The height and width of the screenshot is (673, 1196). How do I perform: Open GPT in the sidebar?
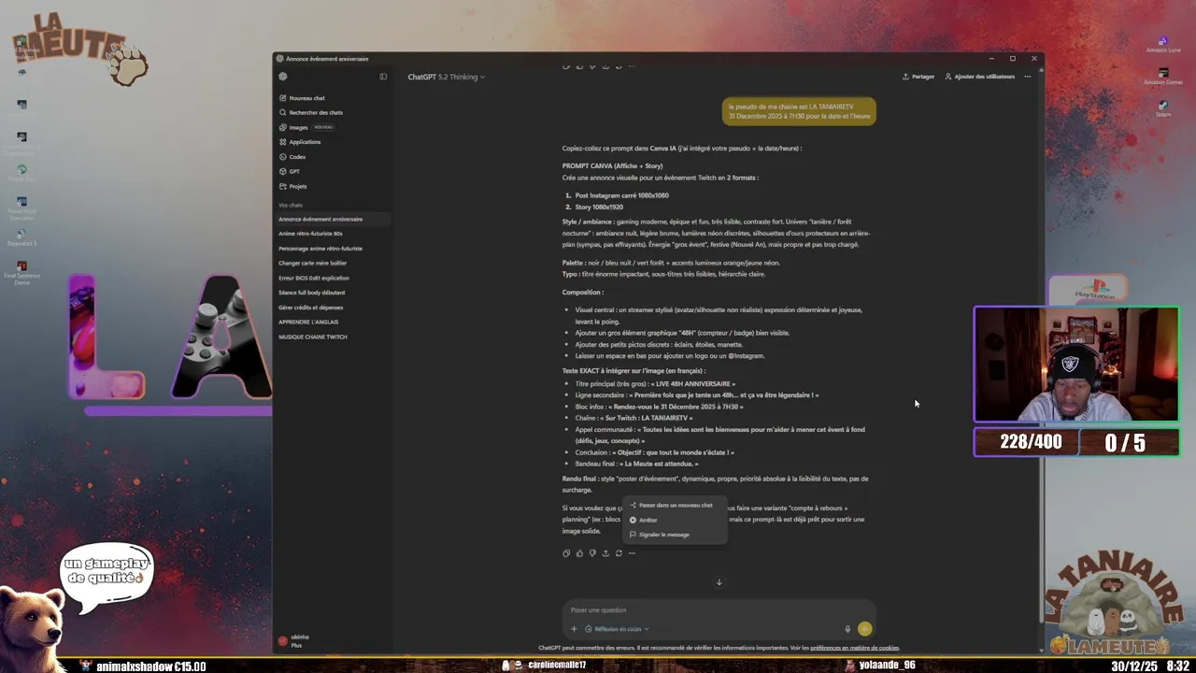tap(289, 171)
